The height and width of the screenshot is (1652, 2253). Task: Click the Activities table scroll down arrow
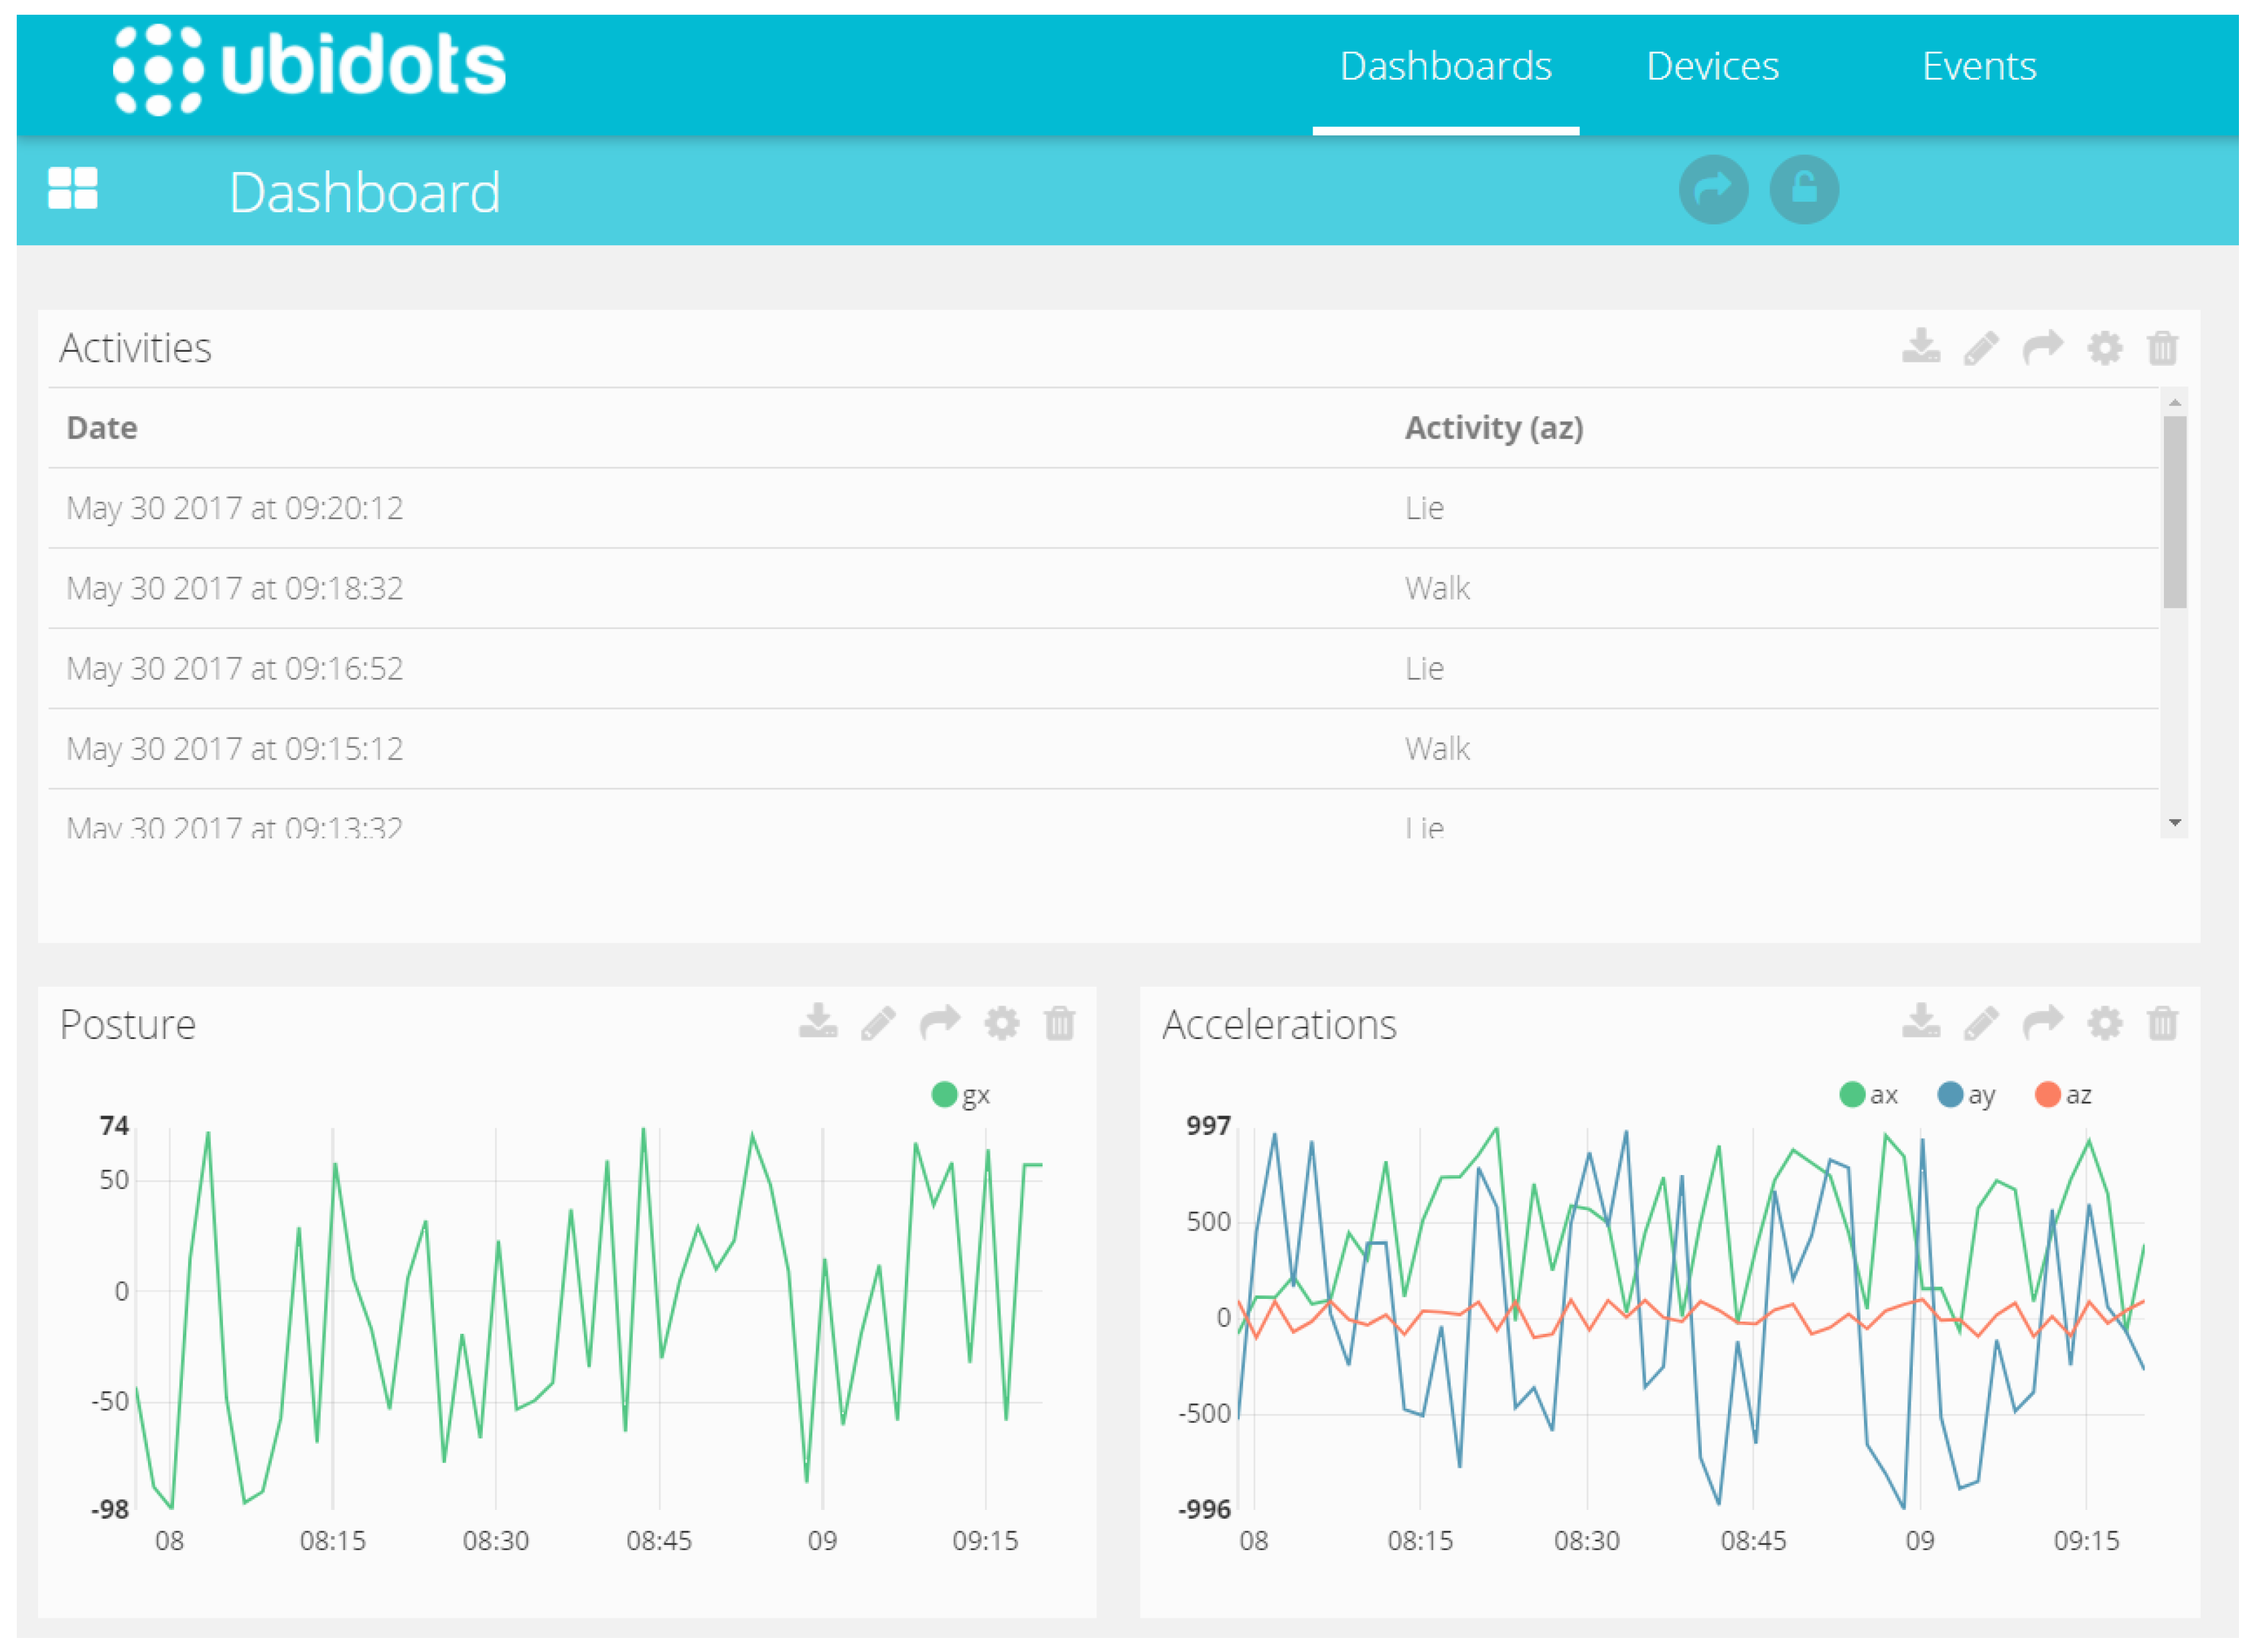click(x=2174, y=823)
